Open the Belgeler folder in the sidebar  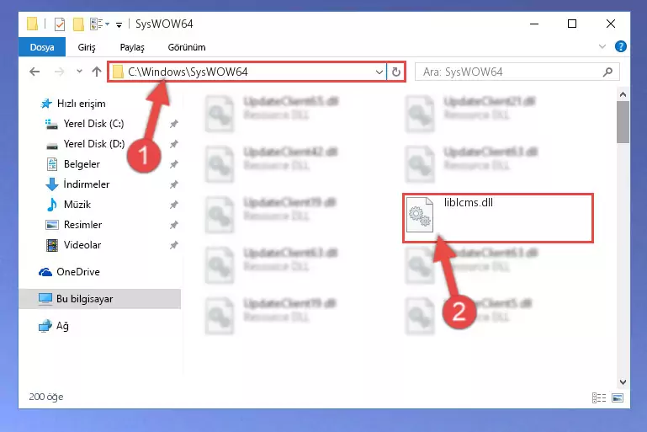click(x=82, y=164)
